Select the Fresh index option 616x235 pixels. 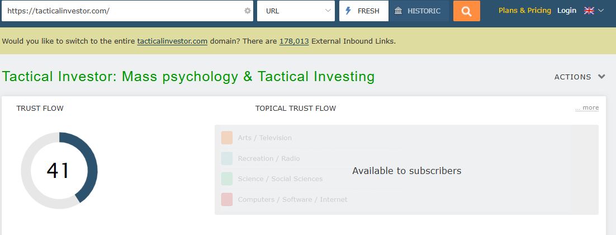tap(364, 11)
